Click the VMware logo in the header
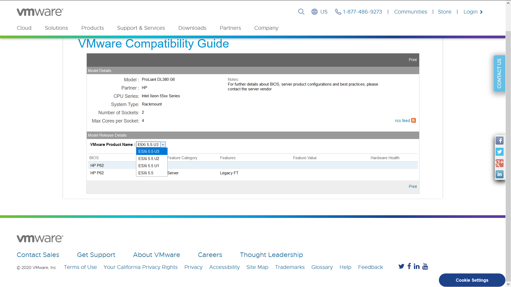Screen dimensions: 511x287 click(40, 12)
